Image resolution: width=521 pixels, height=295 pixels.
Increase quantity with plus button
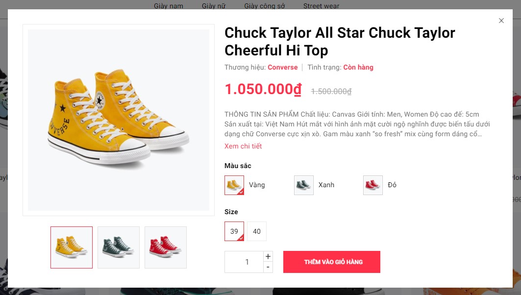tap(268, 256)
